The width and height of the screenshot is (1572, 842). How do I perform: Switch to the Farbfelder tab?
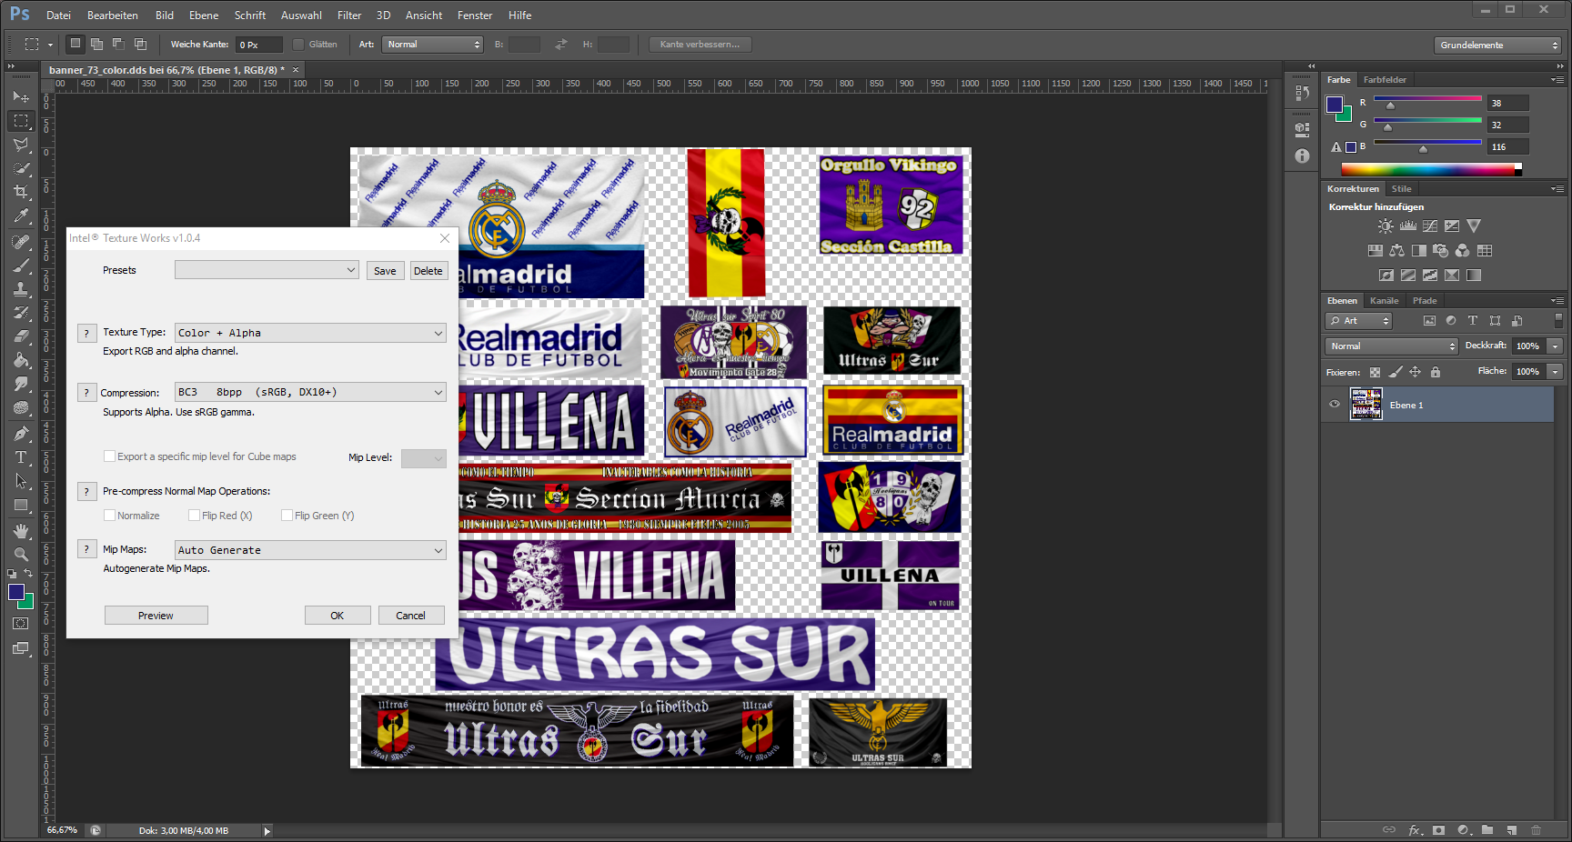tap(1385, 80)
